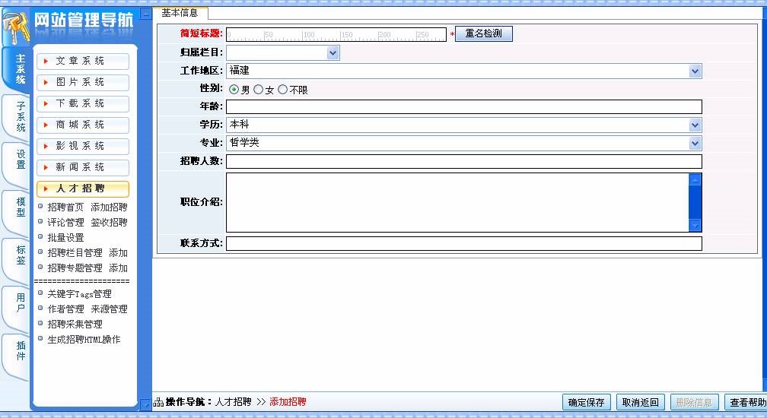Click the 操作导航 sitemap icon
767x418 pixels.
[158, 402]
